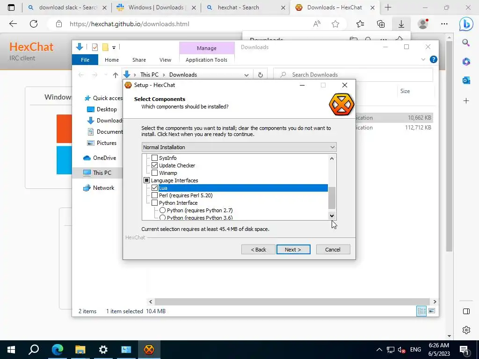Select Python (requires Python 2.7) radio

pyautogui.click(x=162, y=210)
